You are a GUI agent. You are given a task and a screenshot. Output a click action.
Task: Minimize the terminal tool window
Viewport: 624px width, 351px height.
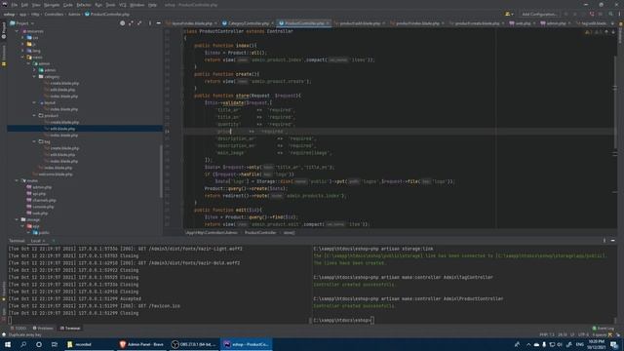coord(613,241)
